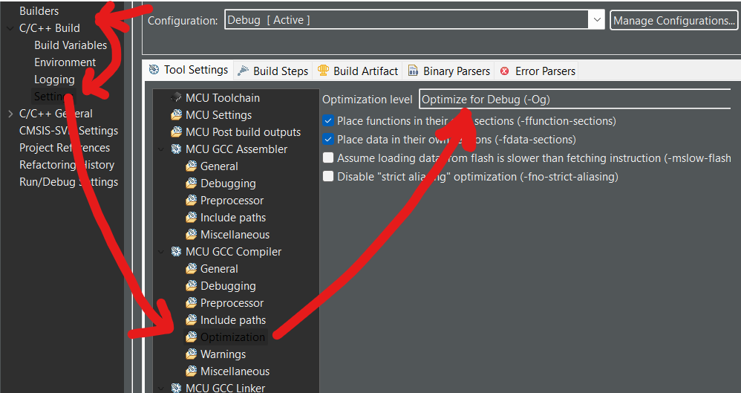Open the Optimization level dropdown

(575, 100)
